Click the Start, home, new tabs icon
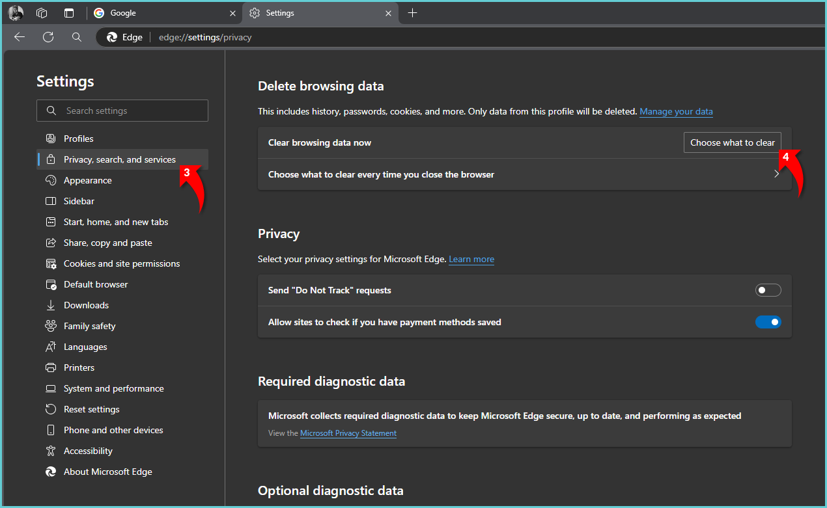 (51, 222)
